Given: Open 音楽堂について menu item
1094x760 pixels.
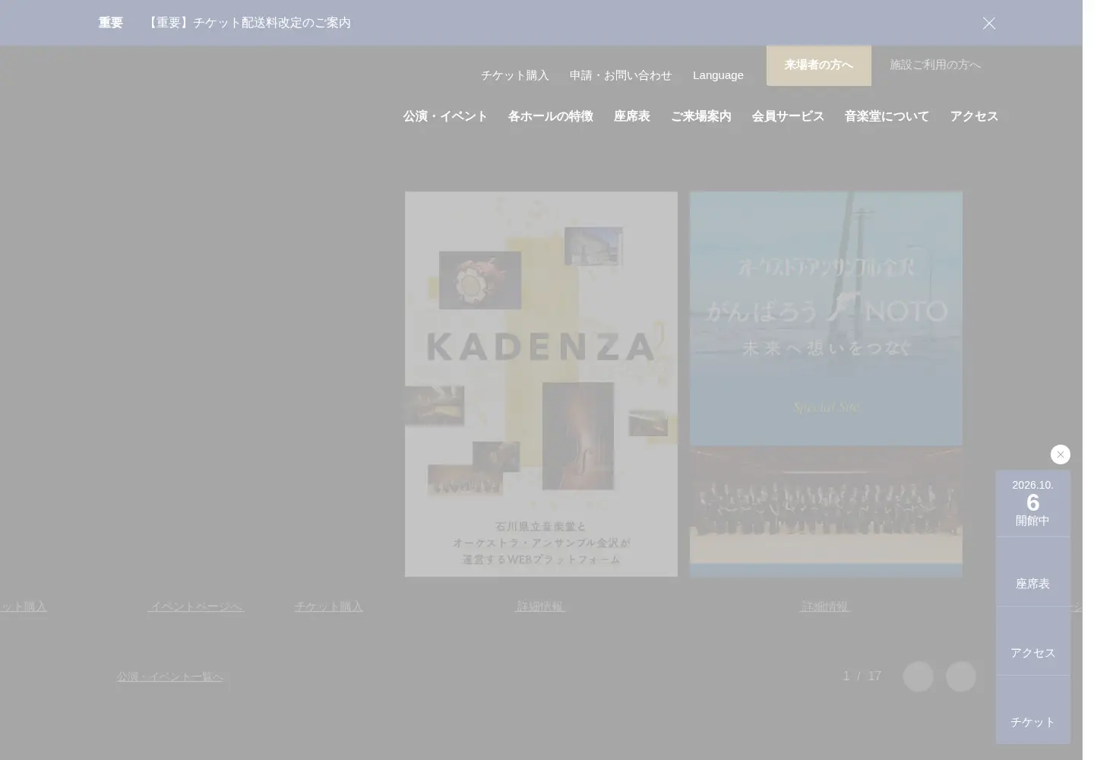Looking at the screenshot, I should click(887, 116).
